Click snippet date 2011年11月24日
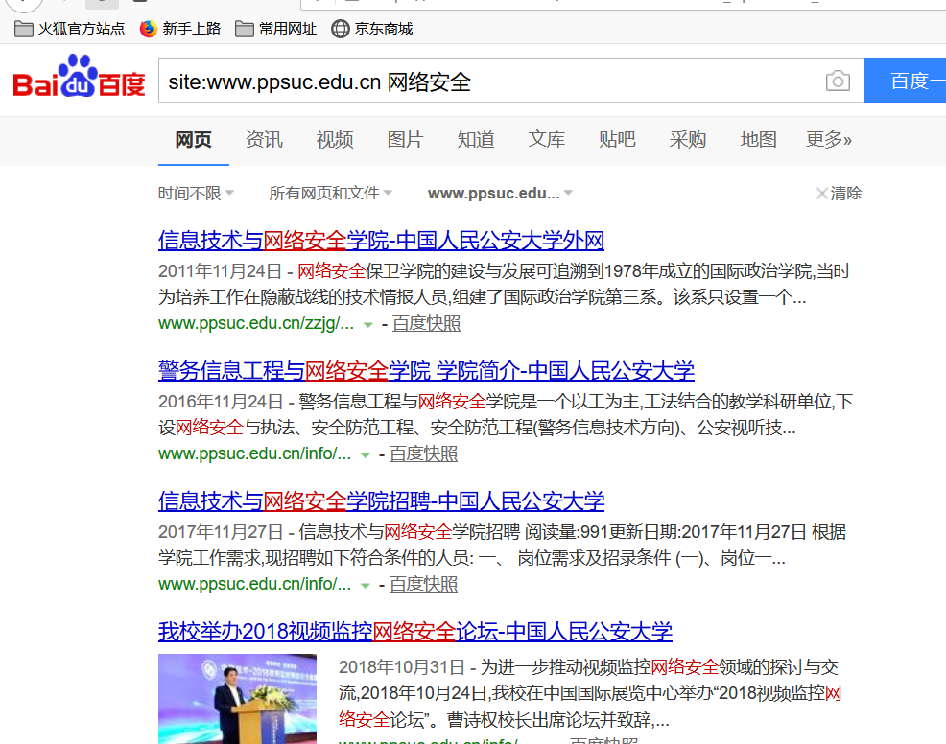Image resolution: width=946 pixels, height=744 pixels. 221,271
